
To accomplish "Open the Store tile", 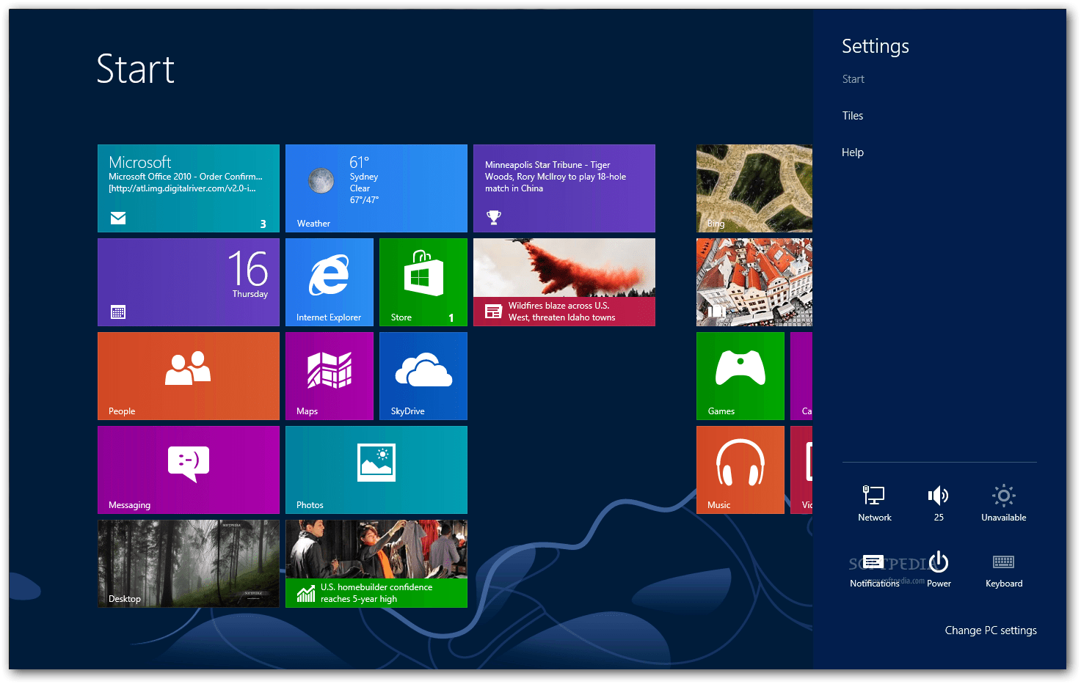I will (x=423, y=282).
